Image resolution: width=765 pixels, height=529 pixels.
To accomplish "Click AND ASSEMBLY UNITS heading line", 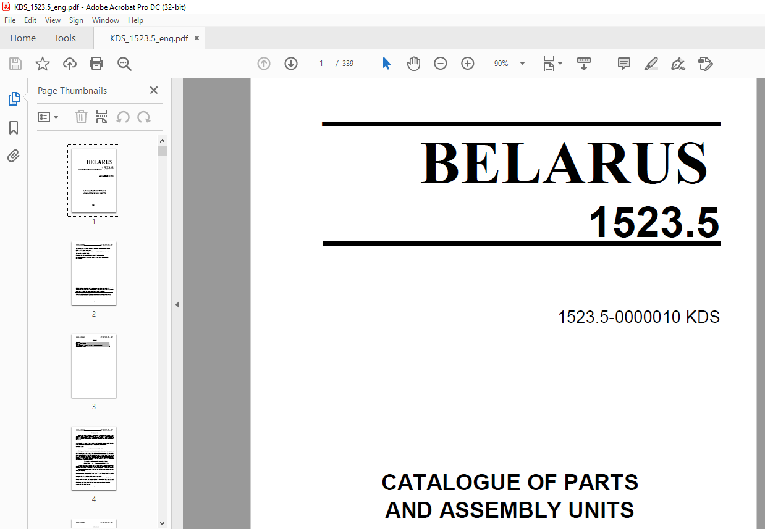I will pyautogui.click(x=510, y=510).
